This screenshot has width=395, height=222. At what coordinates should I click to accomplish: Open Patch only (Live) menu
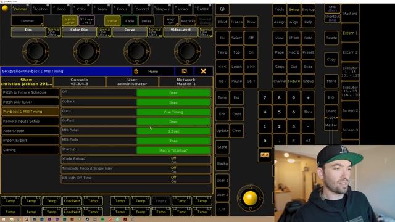pos(30,102)
